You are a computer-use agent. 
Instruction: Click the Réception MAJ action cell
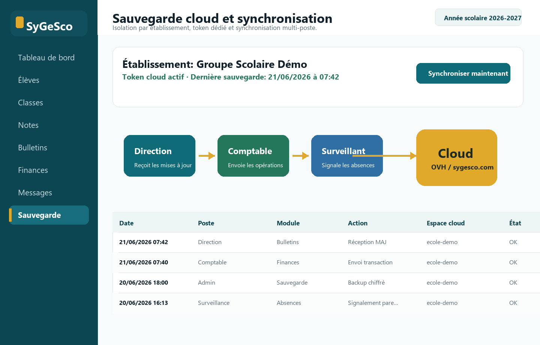[367, 242]
